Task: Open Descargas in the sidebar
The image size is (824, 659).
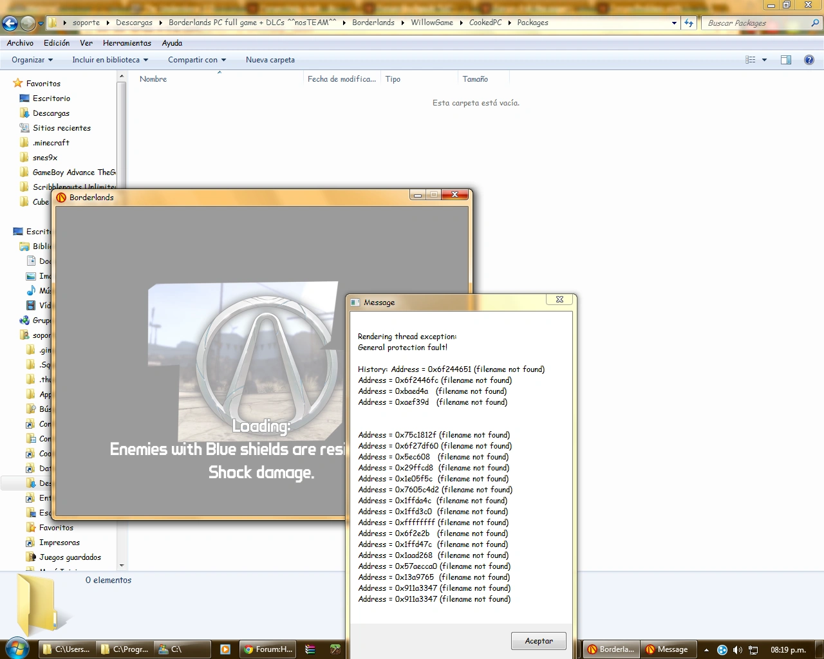Action: click(51, 113)
